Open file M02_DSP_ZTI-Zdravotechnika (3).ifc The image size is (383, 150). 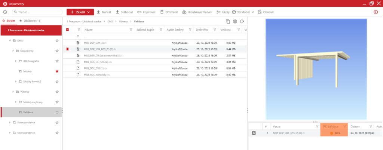click(x=104, y=55)
